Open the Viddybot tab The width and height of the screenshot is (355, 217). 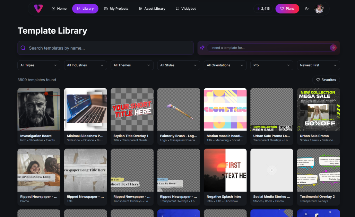click(x=186, y=9)
